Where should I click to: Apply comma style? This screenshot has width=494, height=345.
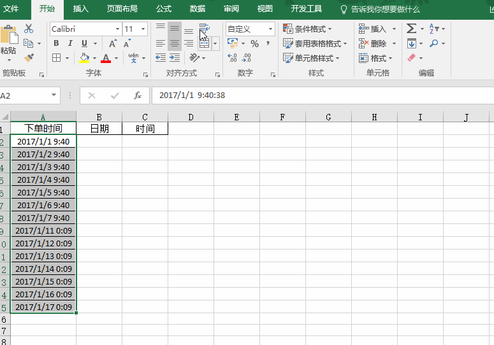pyautogui.click(x=268, y=43)
